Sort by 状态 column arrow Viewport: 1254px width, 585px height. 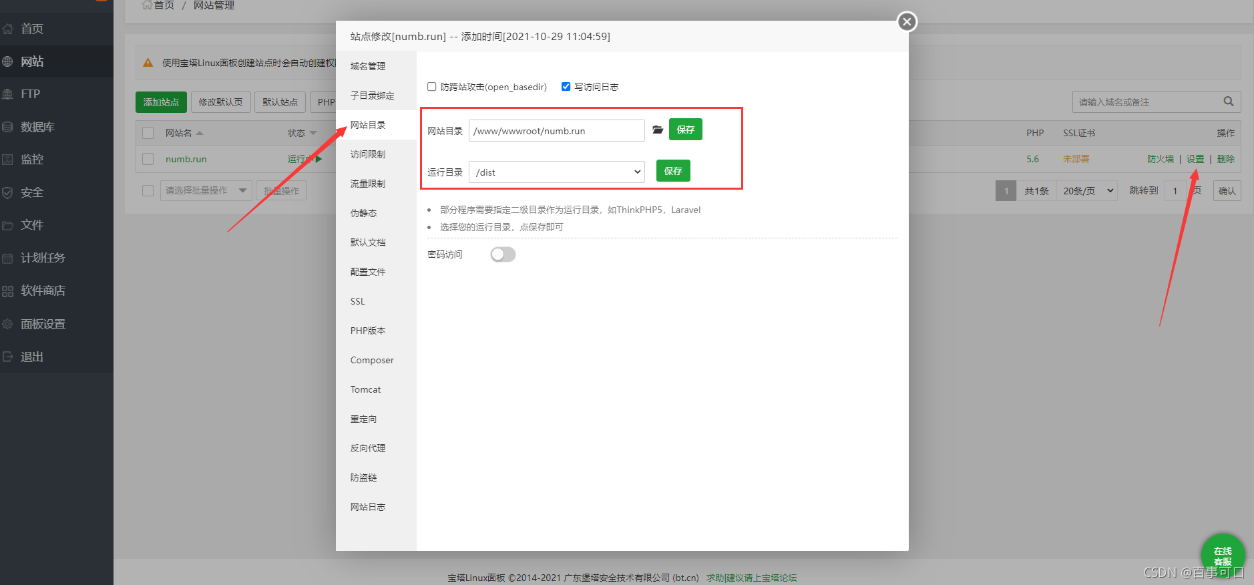(313, 133)
